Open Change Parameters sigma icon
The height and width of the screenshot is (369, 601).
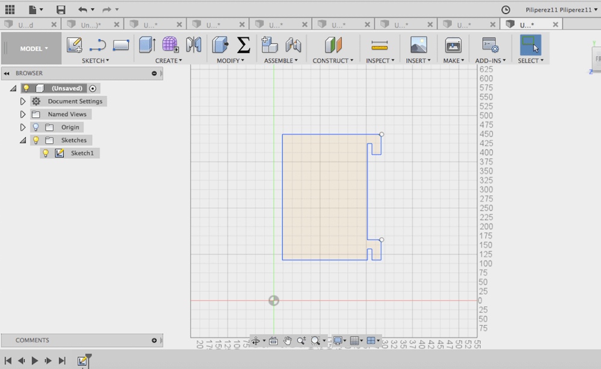tap(243, 45)
